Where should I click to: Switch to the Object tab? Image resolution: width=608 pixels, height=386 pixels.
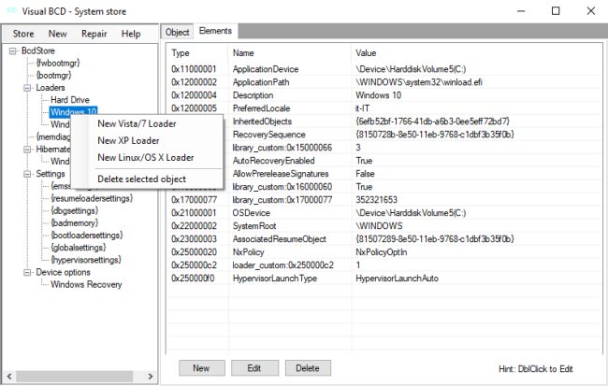177,32
